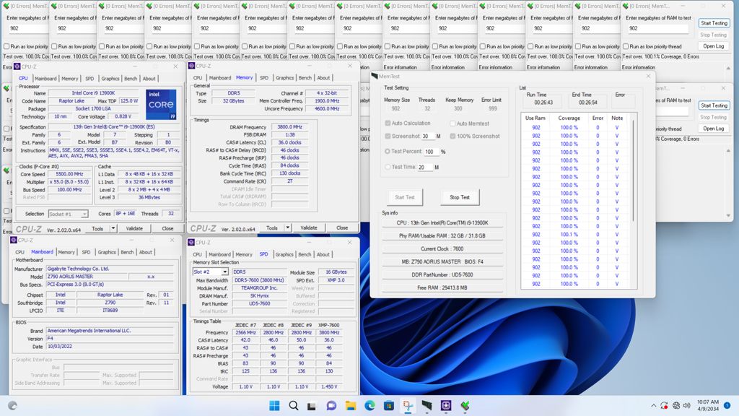Click the Validate button in CPU-Z

[135, 228]
